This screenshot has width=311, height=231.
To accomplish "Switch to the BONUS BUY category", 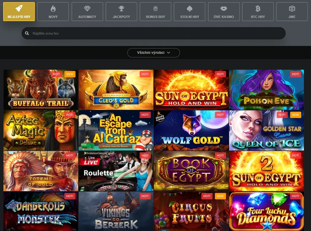I will pyautogui.click(x=155, y=12).
